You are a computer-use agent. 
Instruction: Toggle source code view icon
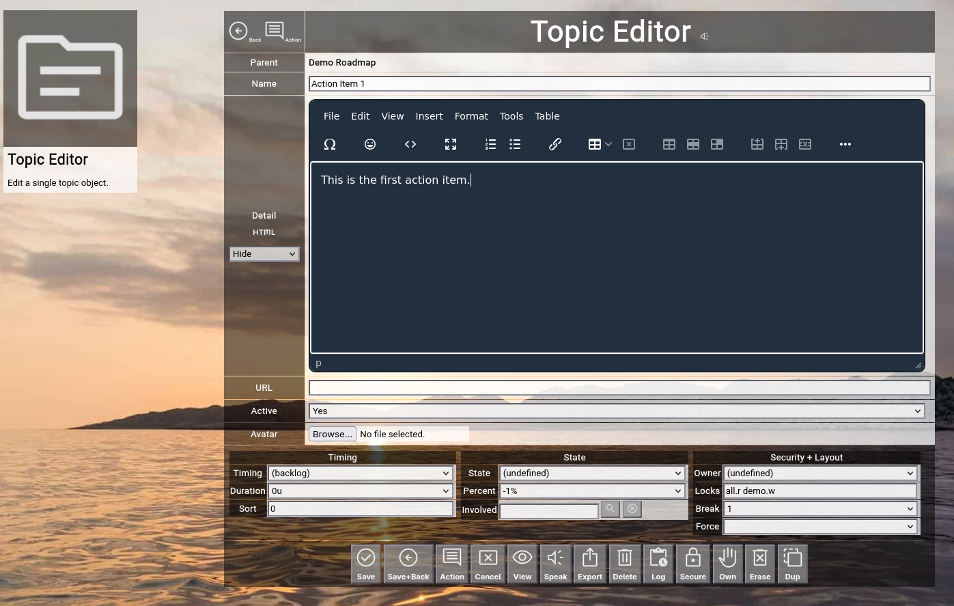pos(410,144)
